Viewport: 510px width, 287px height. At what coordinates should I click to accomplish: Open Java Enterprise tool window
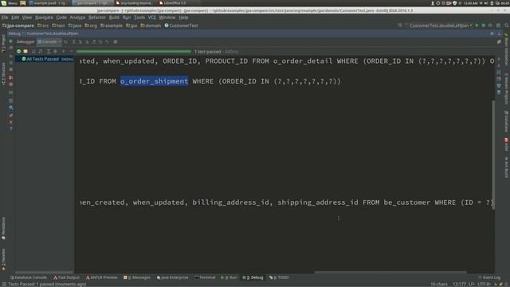click(x=172, y=277)
